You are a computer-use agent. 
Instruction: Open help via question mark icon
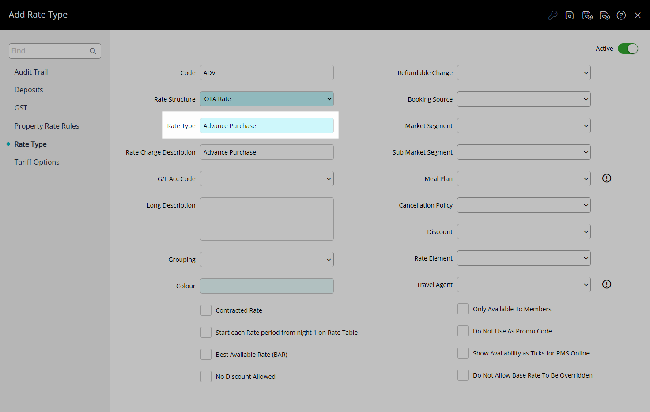(x=621, y=15)
